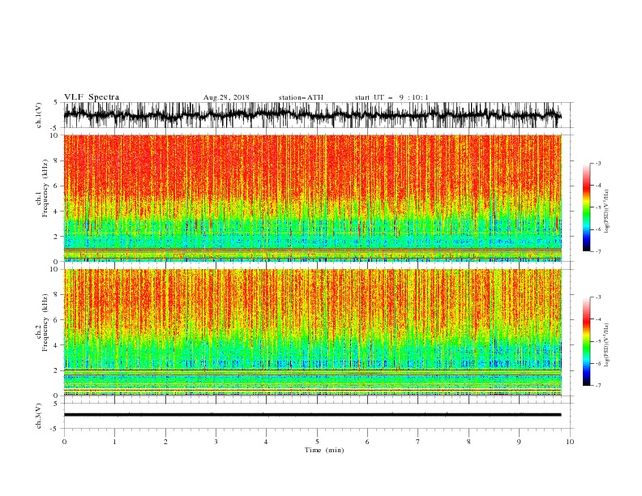Click the "4" kHz tick on ch.2 frequency axis
642x496 pixels.
tap(56, 345)
